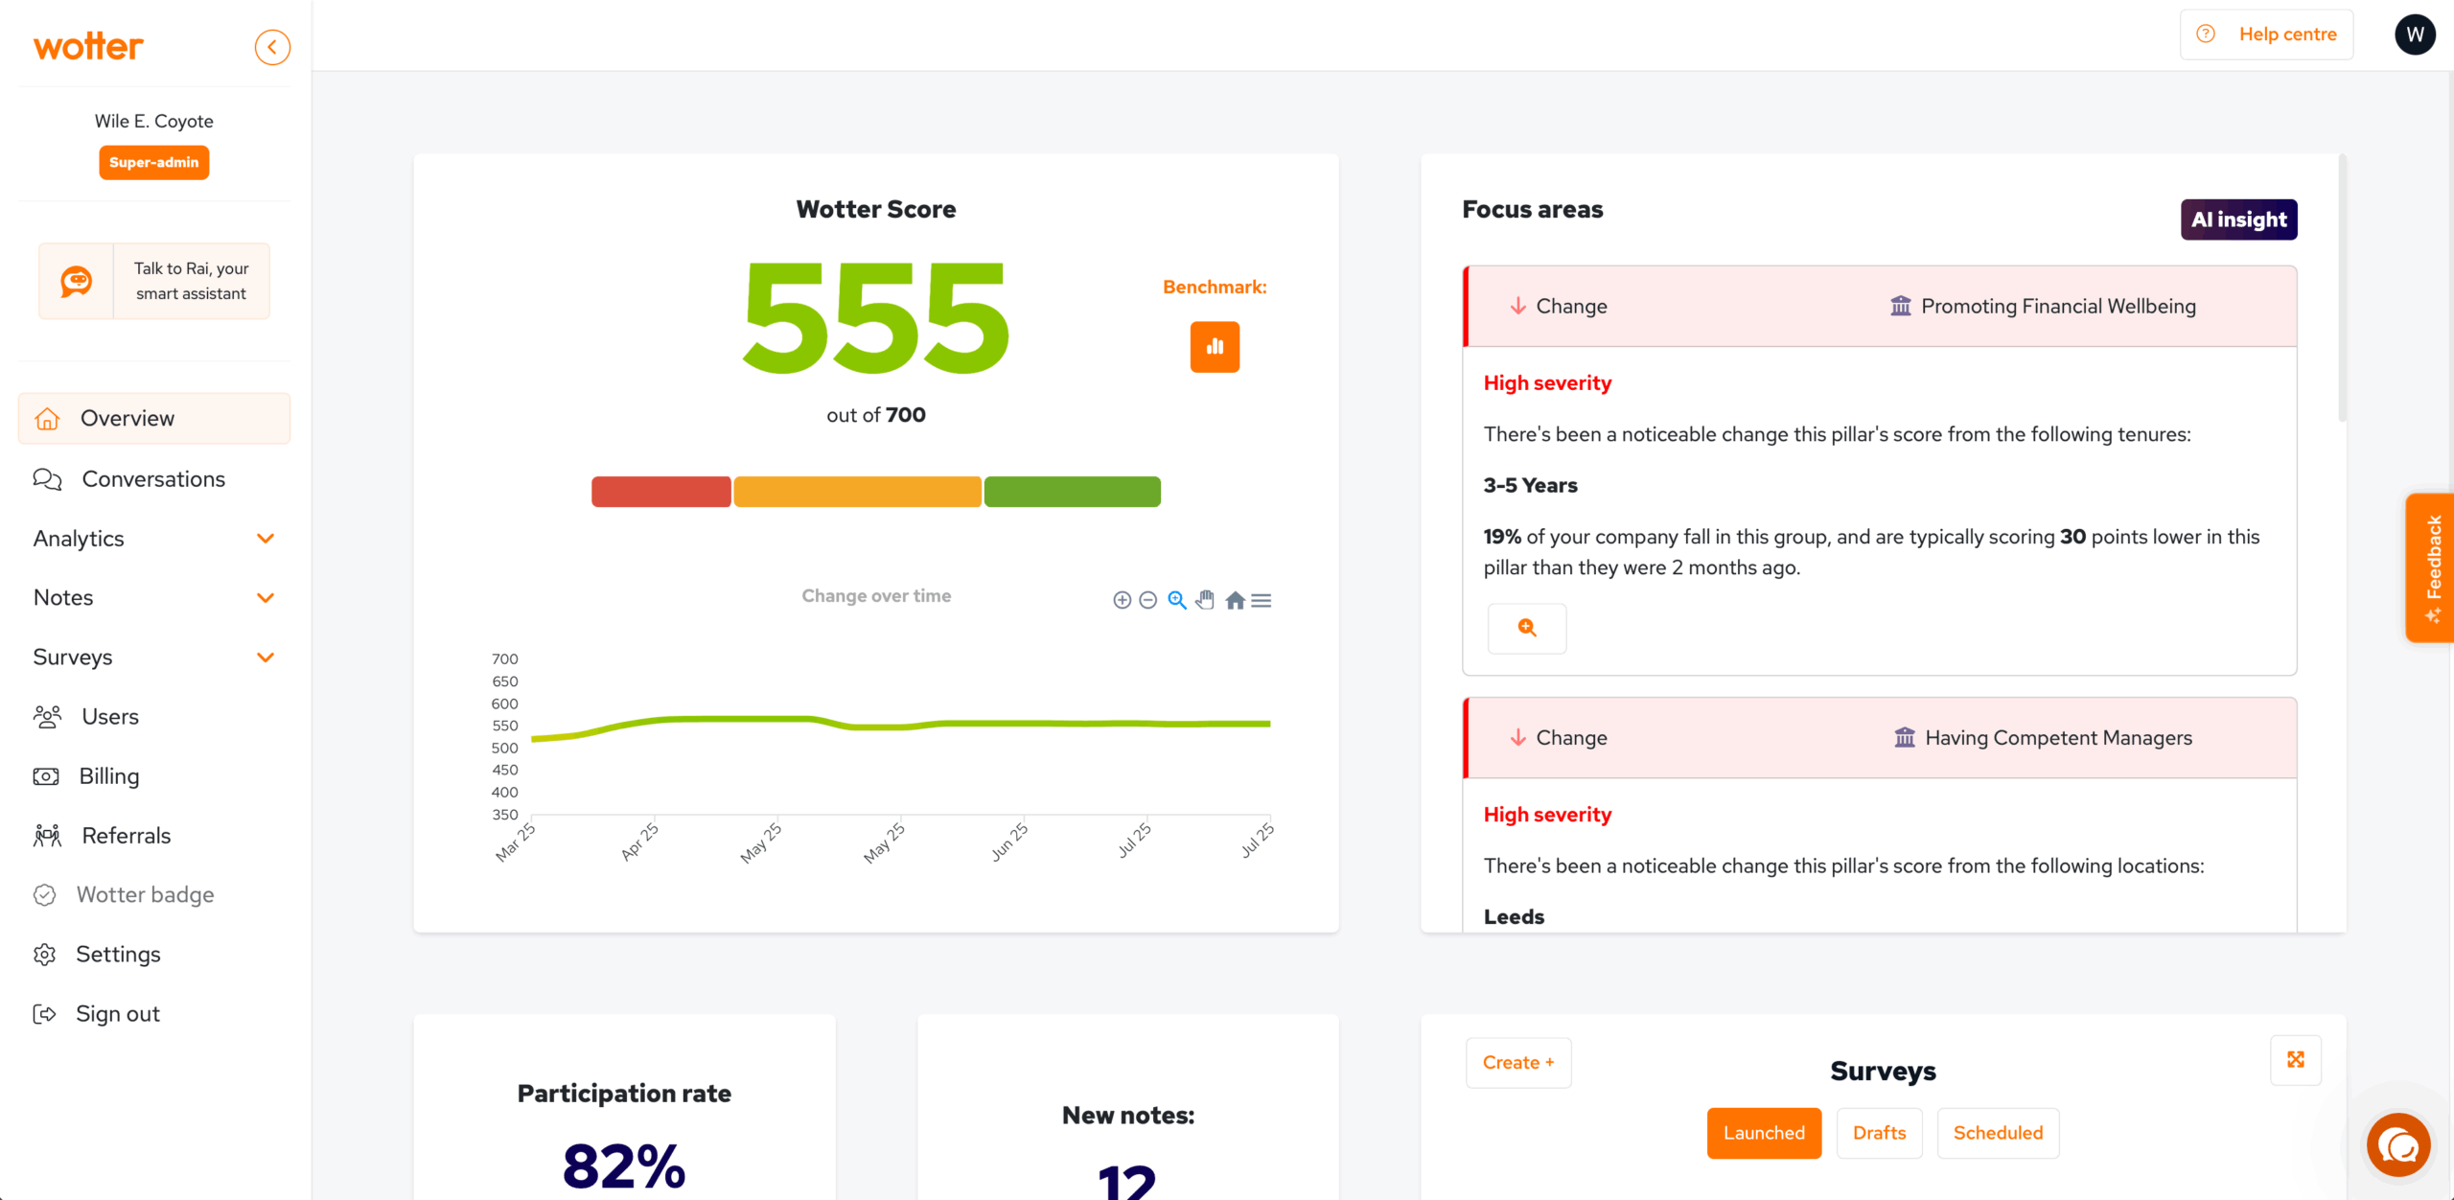Switch to the Drafts surveys tab
The width and height of the screenshot is (2454, 1200).
[1879, 1133]
